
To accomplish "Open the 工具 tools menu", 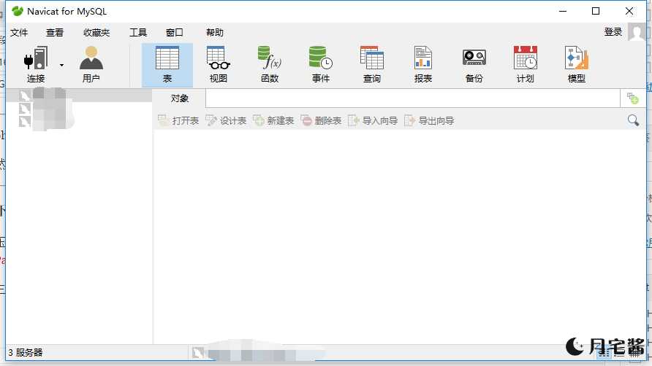I will tap(138, 32).
